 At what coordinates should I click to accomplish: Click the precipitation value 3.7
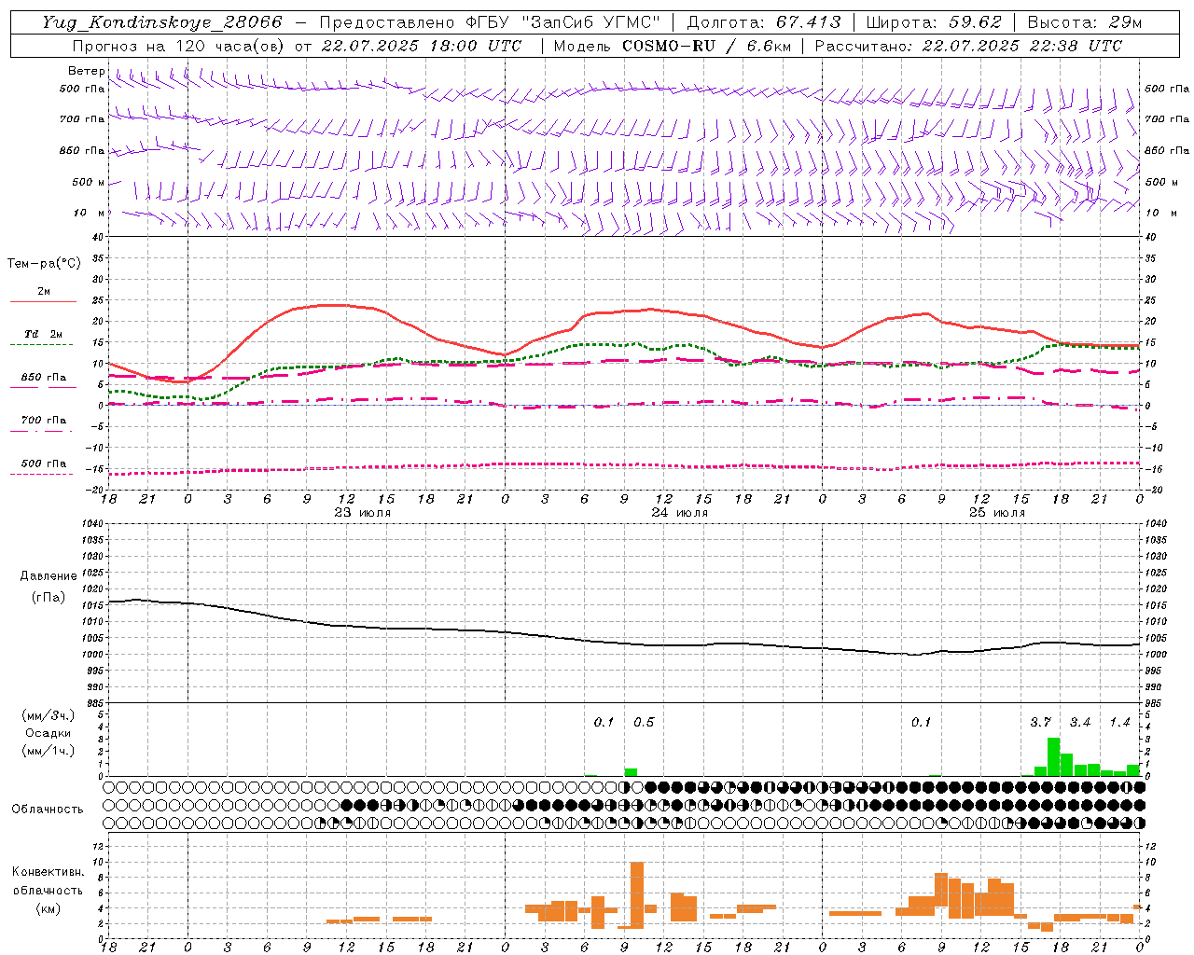tap(1040, 722)
